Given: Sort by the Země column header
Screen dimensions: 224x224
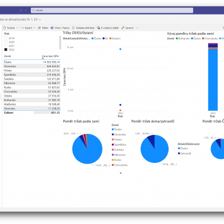Looking at the screenshot, I should tap(7, 56).
